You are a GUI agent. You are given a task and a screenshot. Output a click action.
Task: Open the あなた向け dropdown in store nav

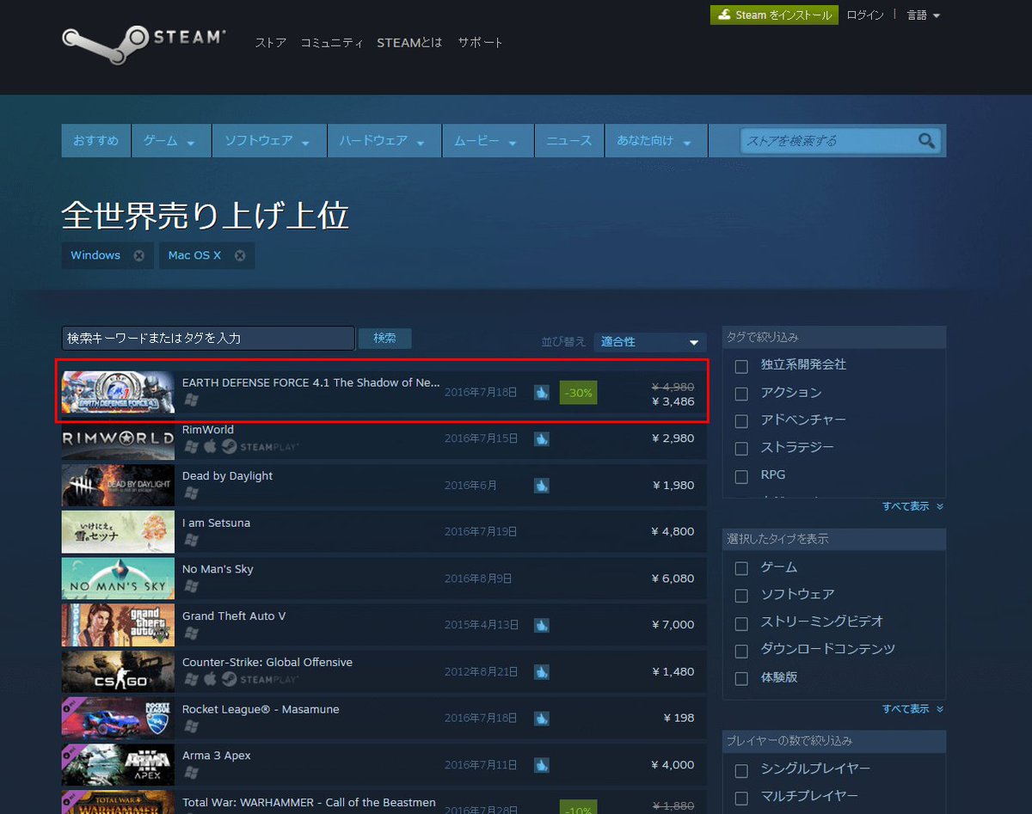[656, 141]
